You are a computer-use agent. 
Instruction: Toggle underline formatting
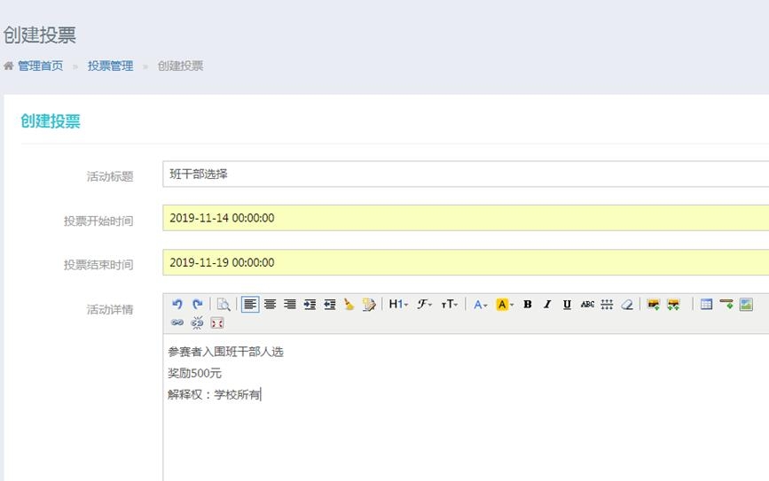[x=567, y=304]
